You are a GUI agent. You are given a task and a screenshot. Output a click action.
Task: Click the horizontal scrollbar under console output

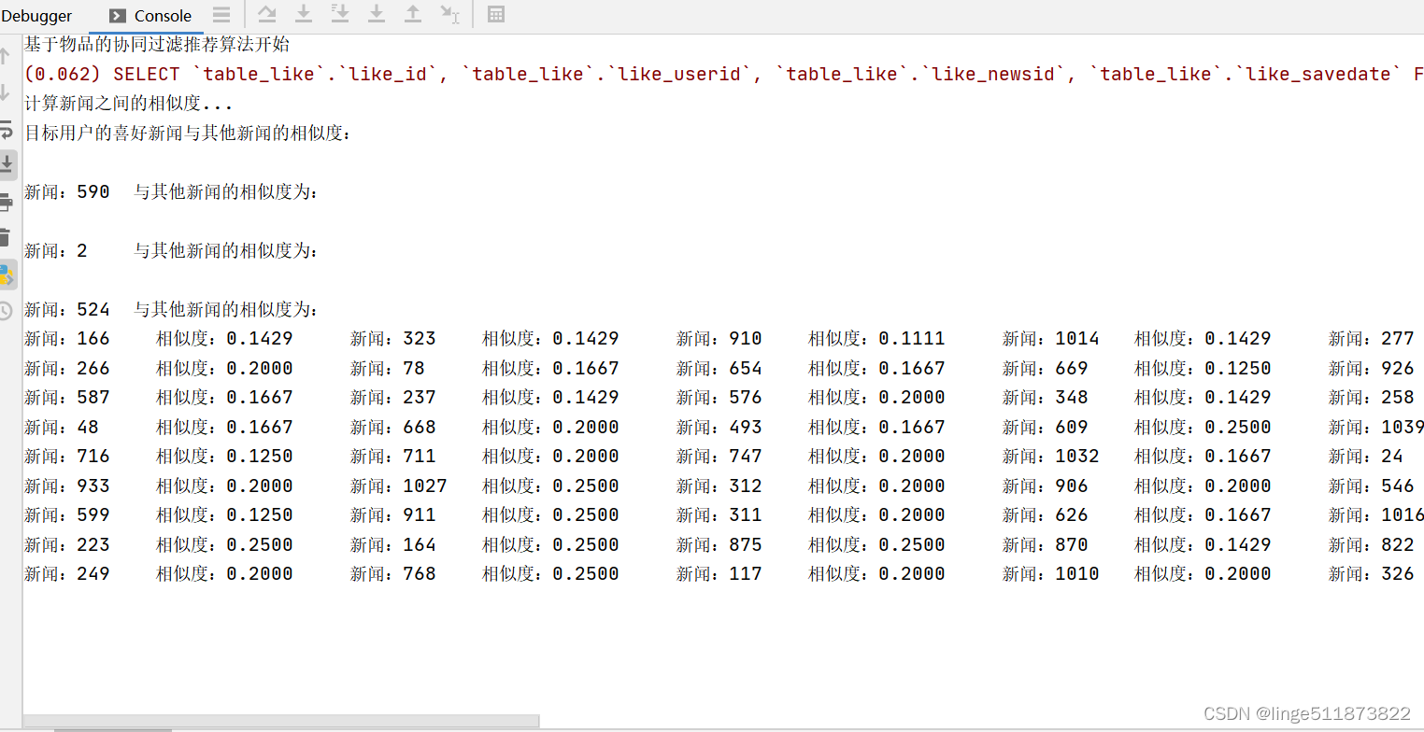pos(281,721)
